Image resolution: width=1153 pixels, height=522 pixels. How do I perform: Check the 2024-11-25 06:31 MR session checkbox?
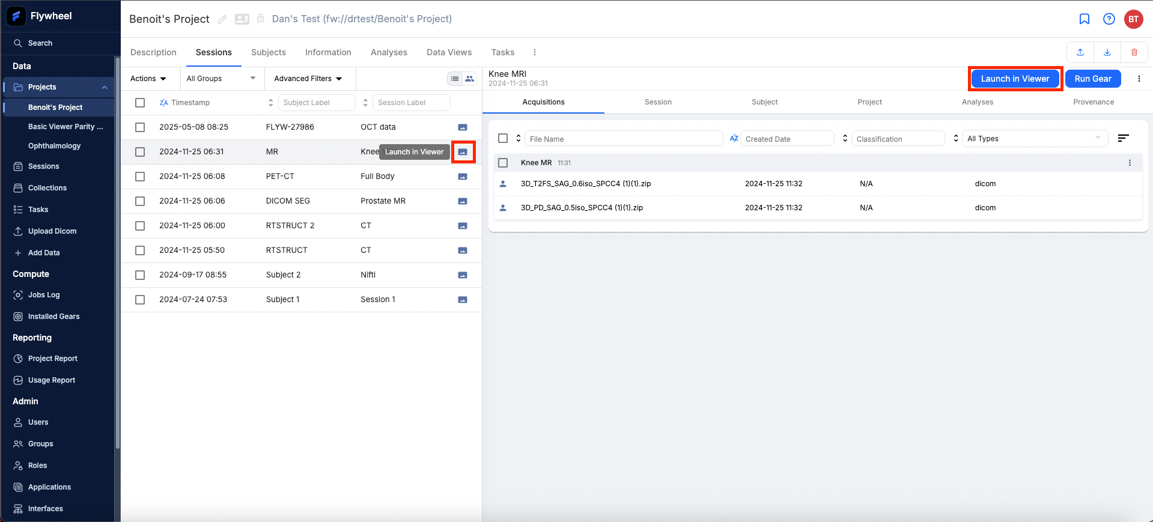click(140, 152)
